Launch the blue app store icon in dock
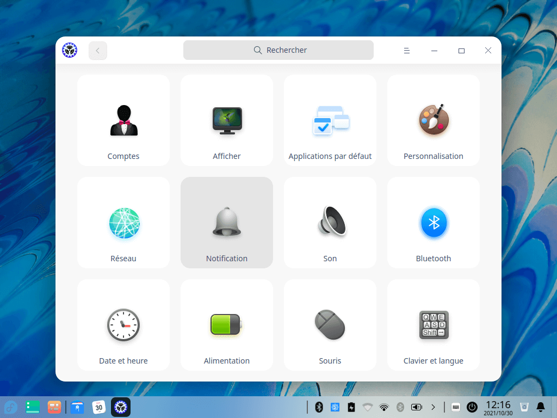Image resolution: width=557 pixels, height=418 pixels. point(77,407)
